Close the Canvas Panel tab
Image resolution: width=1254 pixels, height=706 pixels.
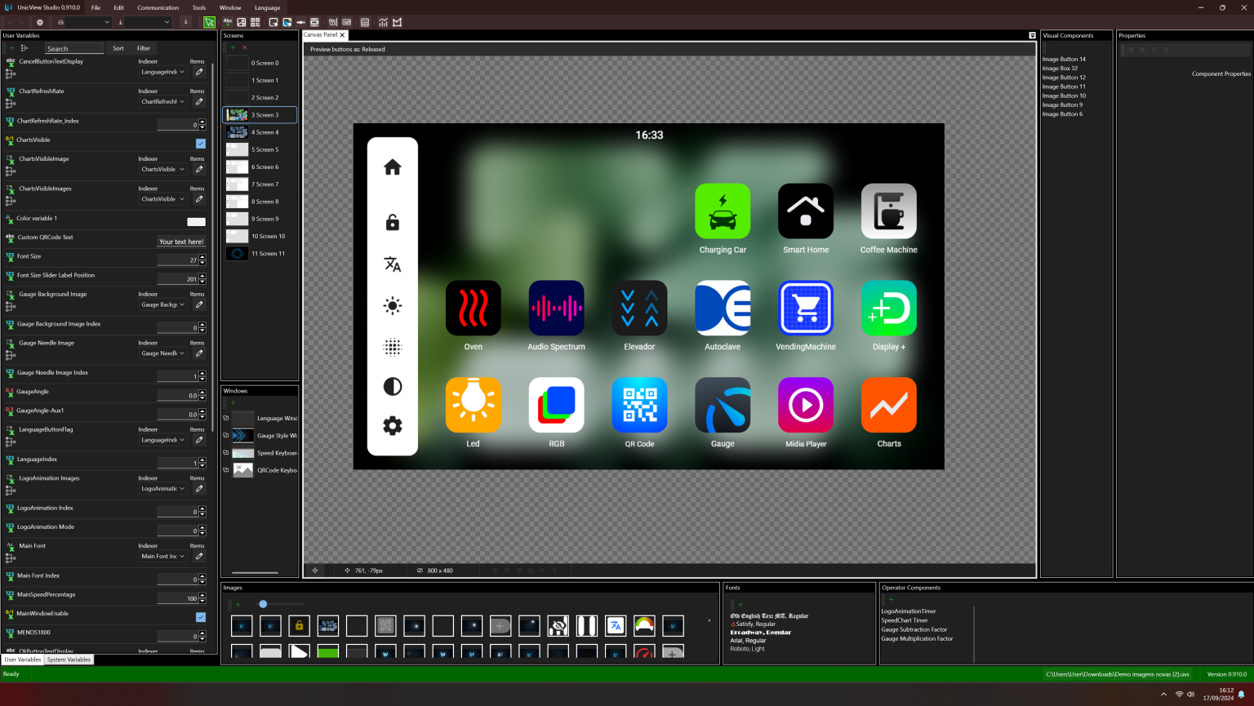342,35
